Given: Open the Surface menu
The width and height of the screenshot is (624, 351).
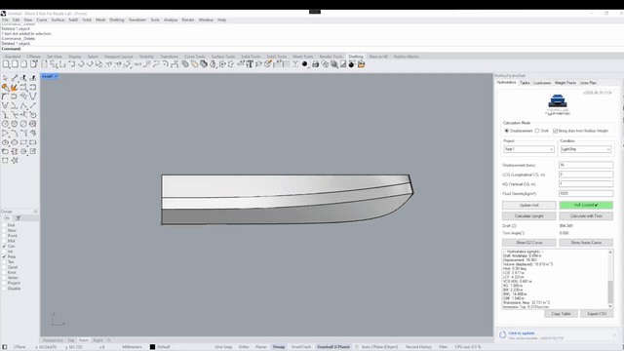Looking at the screenshot, I should [x=58, y=19].
